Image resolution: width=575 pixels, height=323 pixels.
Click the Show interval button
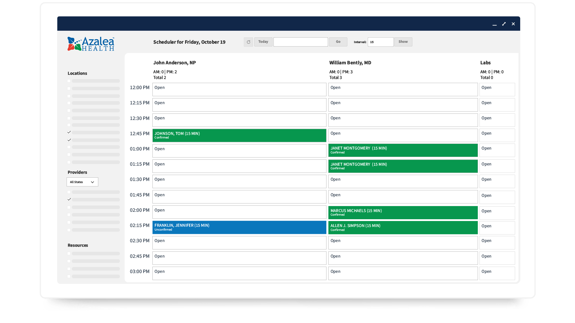click(x=403, y=42)
